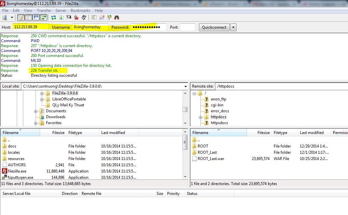Select error_docs in the remote tree
348x215 pixels.
220,111
